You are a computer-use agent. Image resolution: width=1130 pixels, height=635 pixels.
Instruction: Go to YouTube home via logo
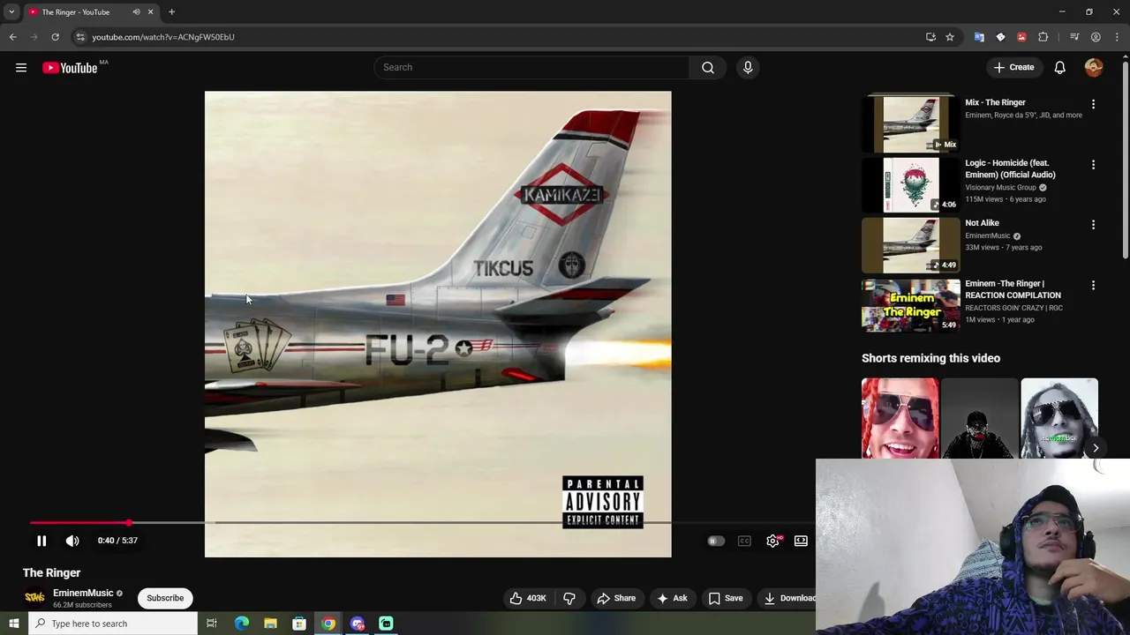tap(70, 68)
